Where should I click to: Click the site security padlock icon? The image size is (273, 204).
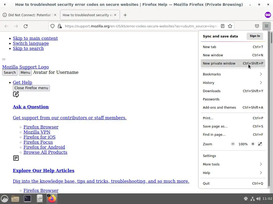click(x=60, y=26)
